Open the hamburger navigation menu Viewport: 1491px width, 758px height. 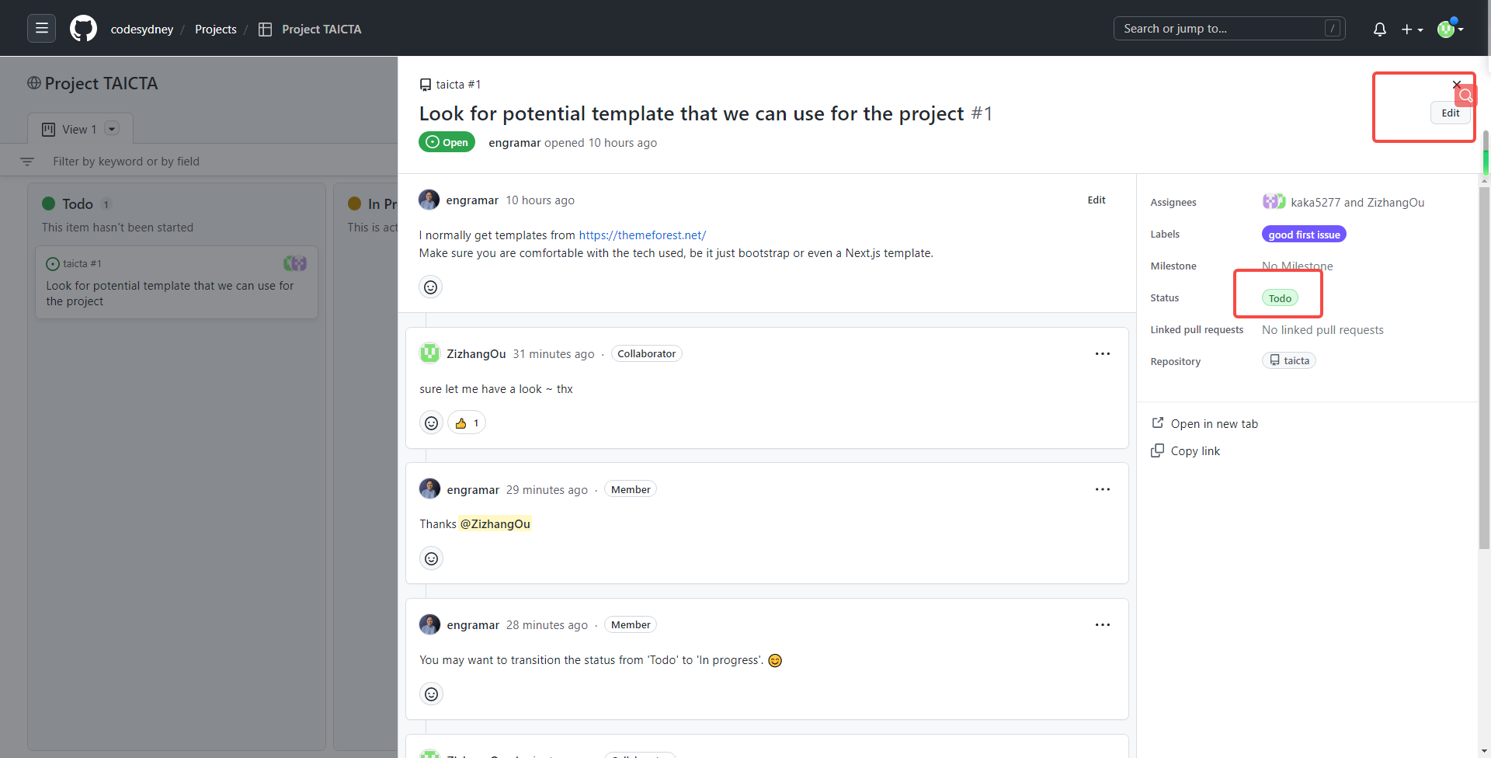coord(41,28)
